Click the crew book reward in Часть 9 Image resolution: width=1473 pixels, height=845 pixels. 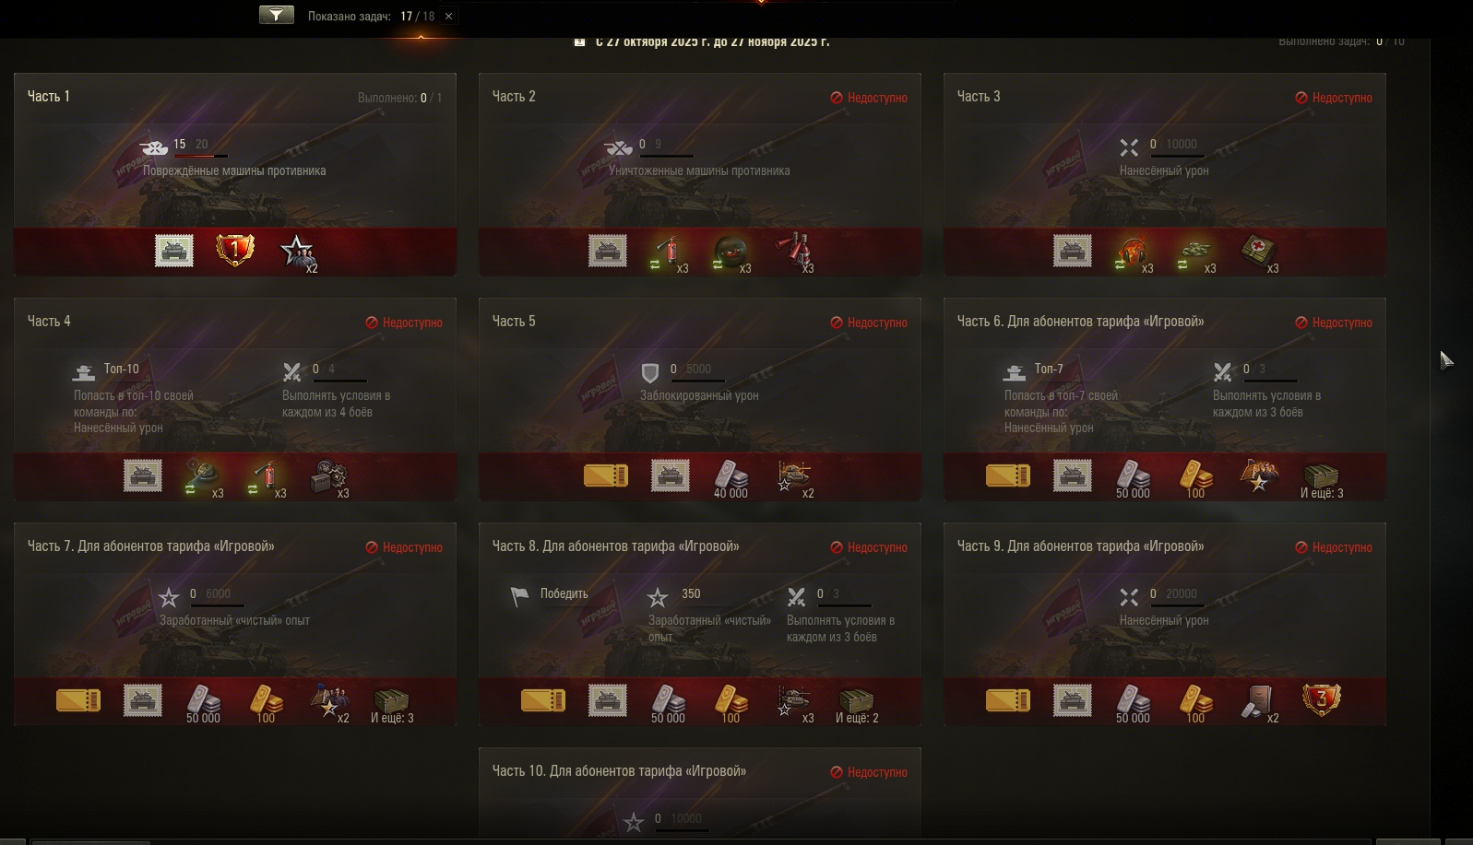[1258, 702]
